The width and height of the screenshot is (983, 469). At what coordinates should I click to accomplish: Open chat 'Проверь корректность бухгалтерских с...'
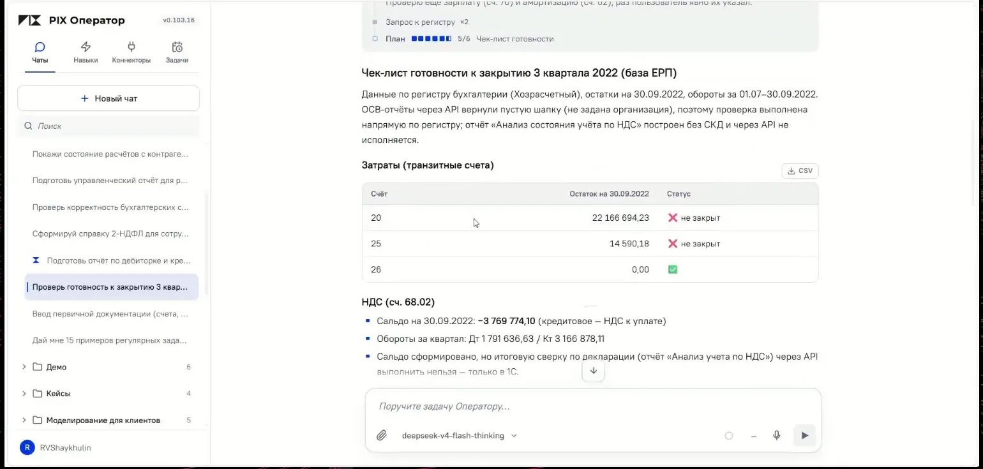(x=110, y=207)
